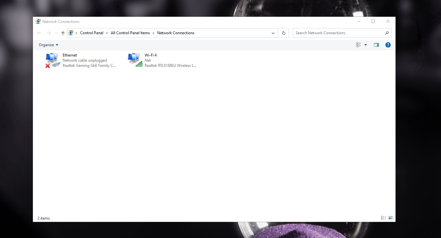Viewport: 441px width, 238px height.
Task: Select the Wi-Fi 4 adapter icon
Action: pos(135,60)
